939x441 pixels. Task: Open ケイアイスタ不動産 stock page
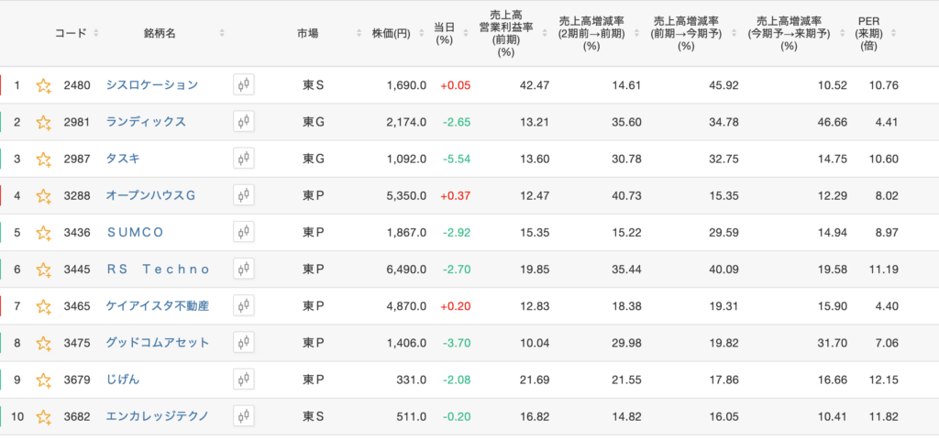[158, 306]
